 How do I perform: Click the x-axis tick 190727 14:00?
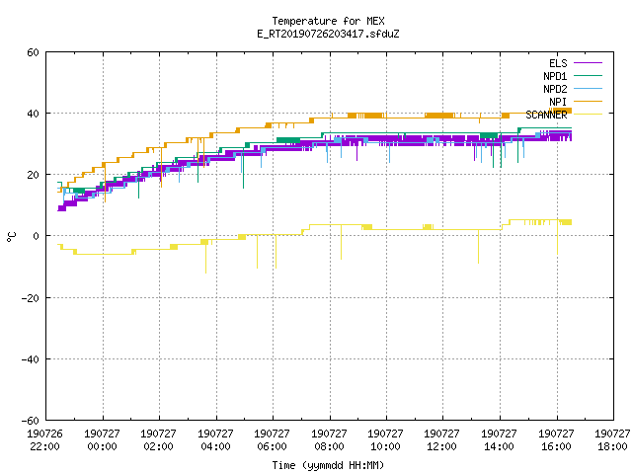[500, 440]
